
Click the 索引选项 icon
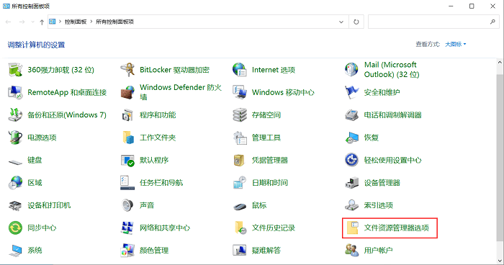pos(351,205)
